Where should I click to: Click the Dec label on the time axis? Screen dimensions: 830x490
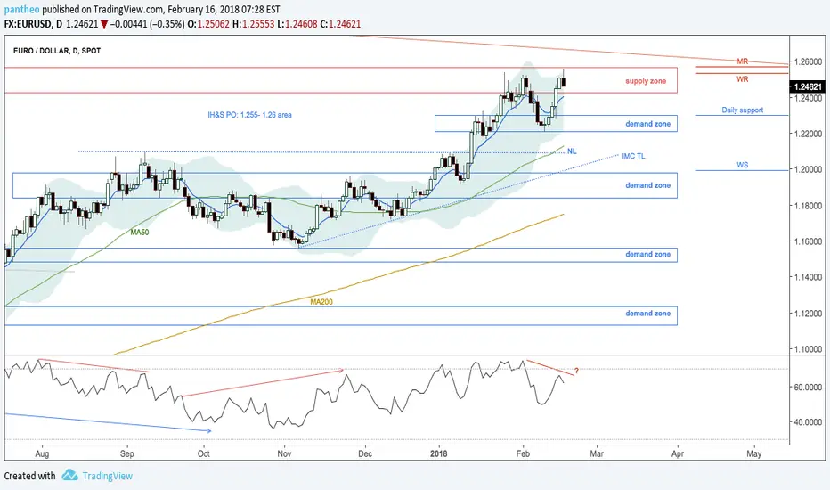pyautogui.click(x=365, y=454)
